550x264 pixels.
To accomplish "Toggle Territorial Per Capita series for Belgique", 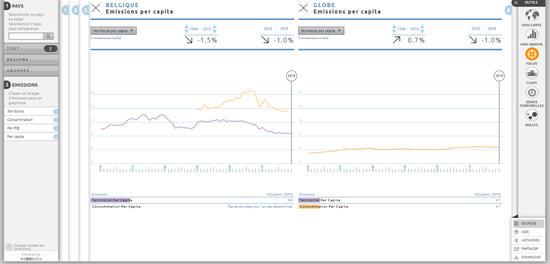I will 112,200.
